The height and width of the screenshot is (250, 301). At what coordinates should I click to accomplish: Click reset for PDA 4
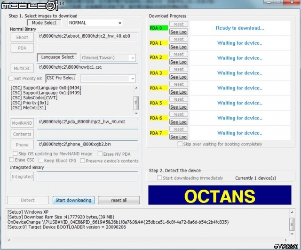click(179, 84)
